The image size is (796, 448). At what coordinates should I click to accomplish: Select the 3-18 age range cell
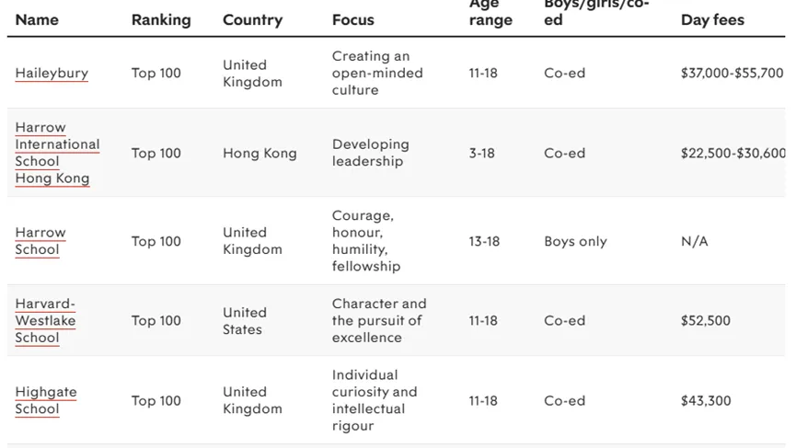[482, 154]
